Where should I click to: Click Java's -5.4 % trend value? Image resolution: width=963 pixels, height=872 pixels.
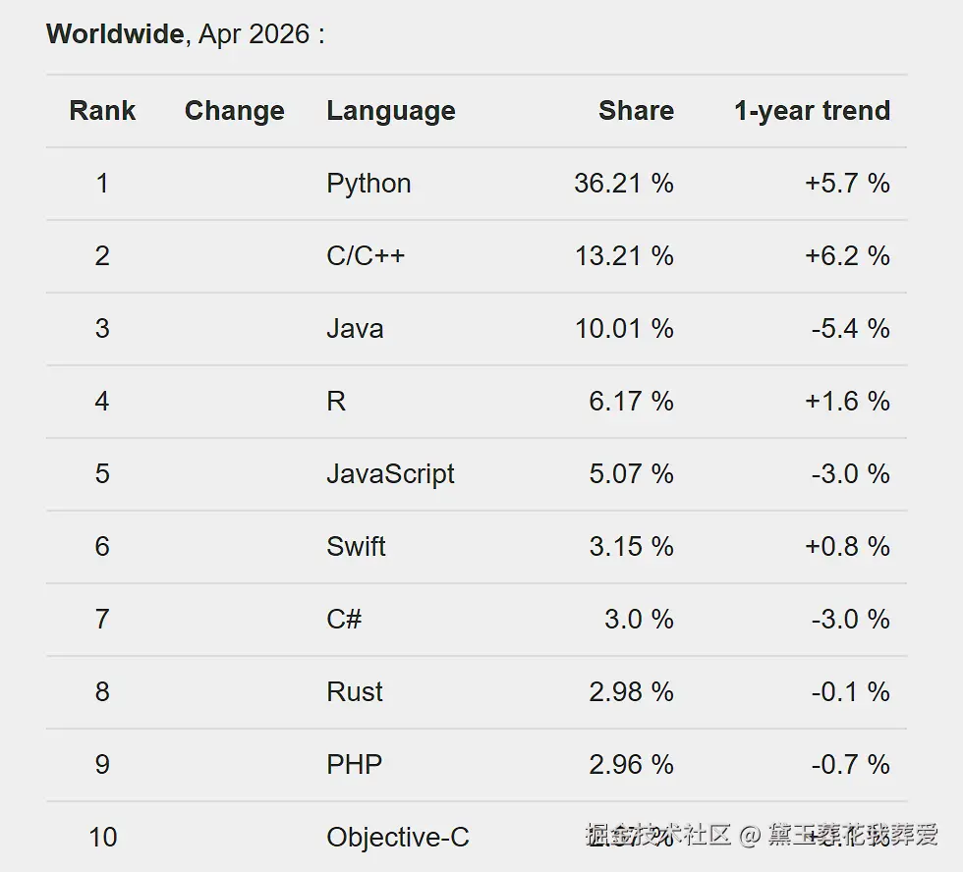[x=851, y=328]
